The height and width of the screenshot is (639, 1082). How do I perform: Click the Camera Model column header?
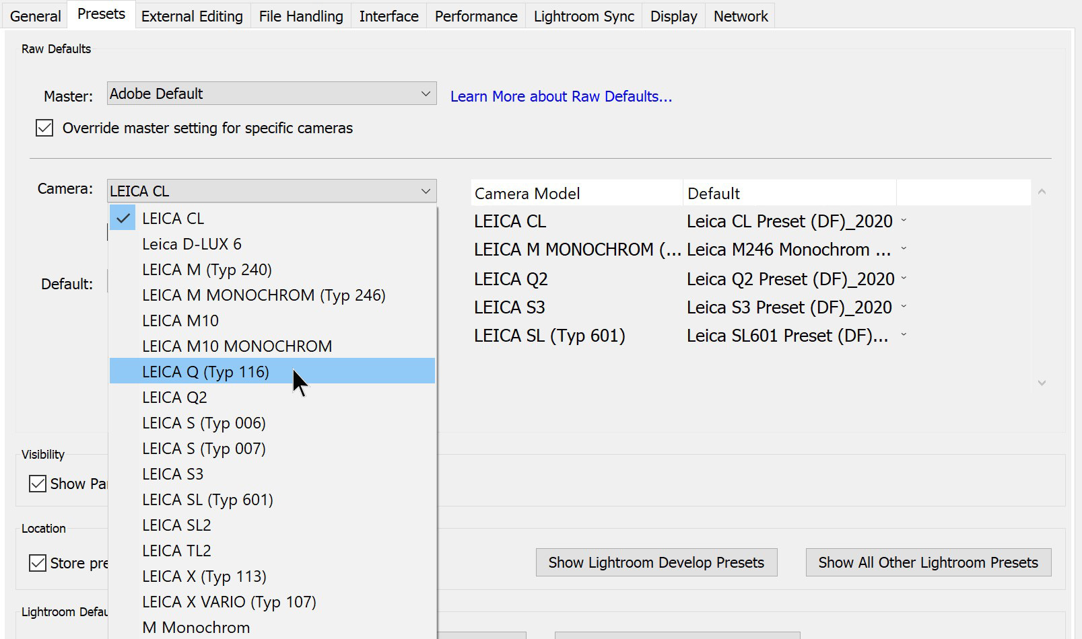(x=577, y=193)
